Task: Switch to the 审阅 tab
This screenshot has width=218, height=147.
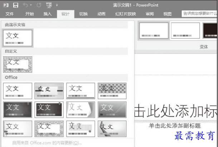Action: click(150, 14)
